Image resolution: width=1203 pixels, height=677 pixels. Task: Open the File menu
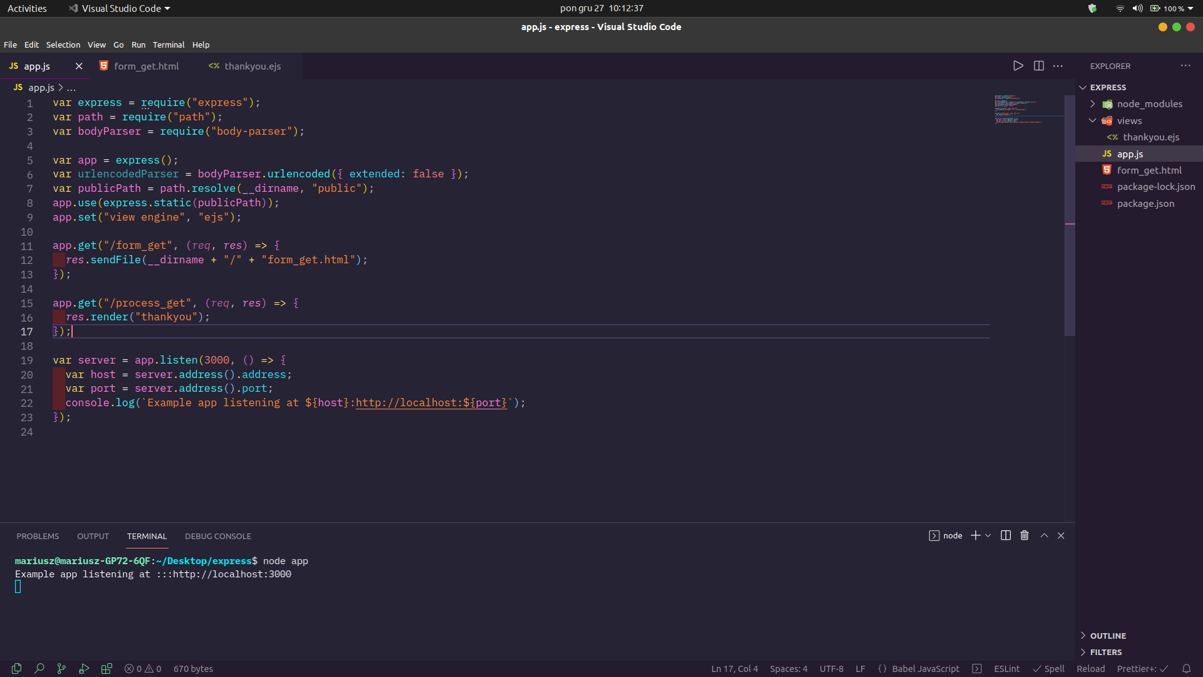click(x=11, y=45)
